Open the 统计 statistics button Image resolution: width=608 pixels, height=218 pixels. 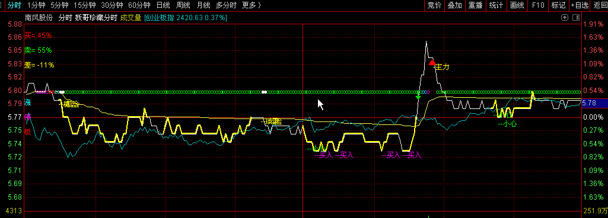point(496,5)
